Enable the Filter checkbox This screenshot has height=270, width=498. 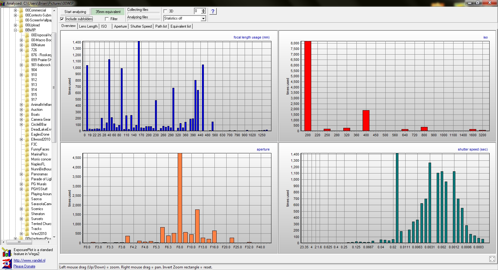(x=107, y=19)
